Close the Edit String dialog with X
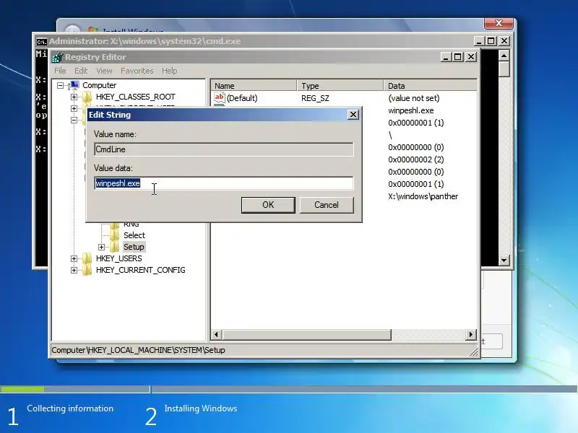 tap(353, 115)
